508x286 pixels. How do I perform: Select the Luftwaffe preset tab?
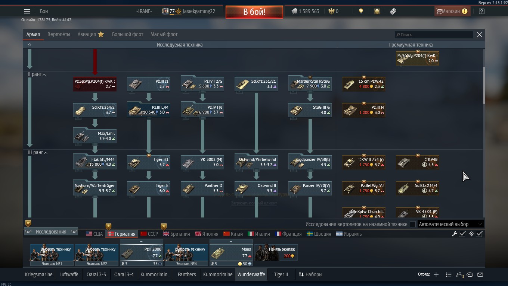[x=69, y=274]
